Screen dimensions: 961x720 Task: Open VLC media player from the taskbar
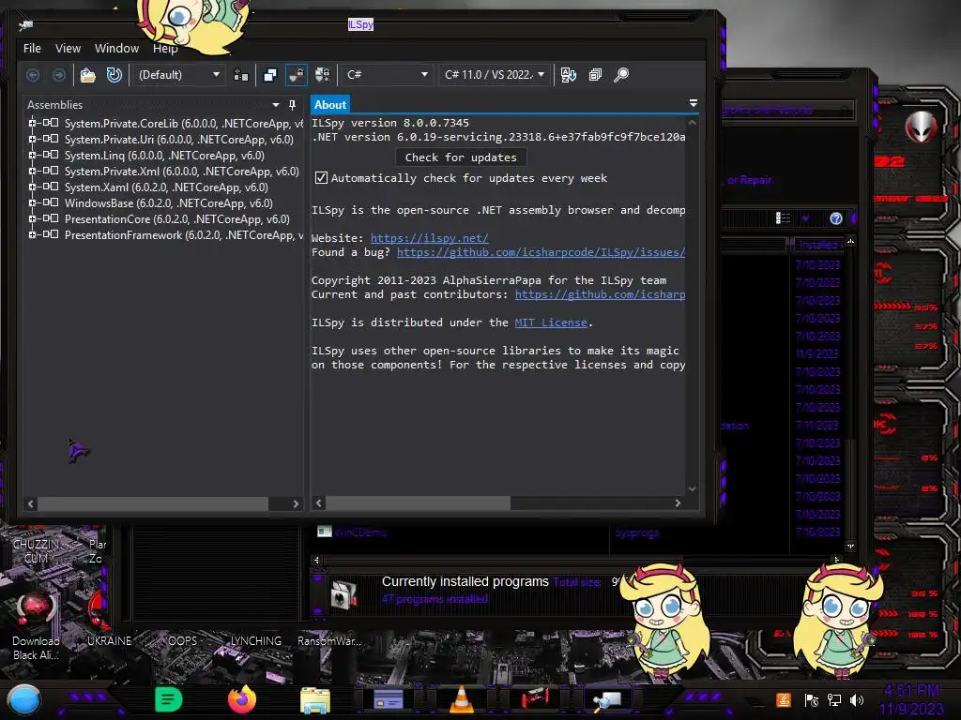[461, 699]
